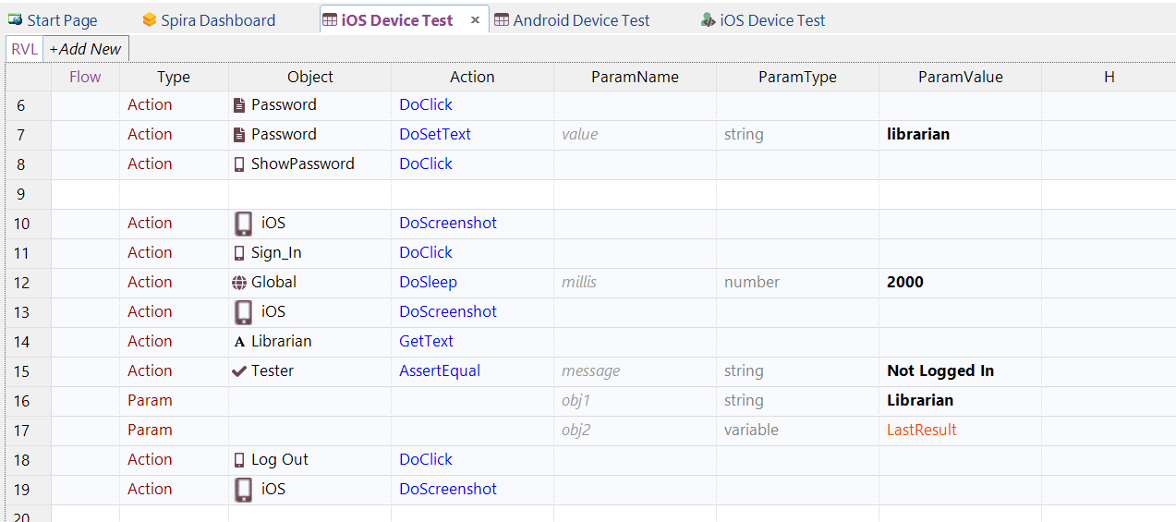Viewport: 1176px width, 522px height.
Task: Click the Type column header
Action: coord(174,77)
